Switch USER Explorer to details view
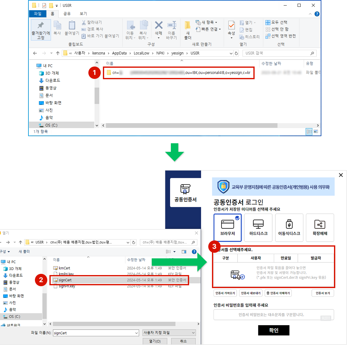 click(309, 132)
